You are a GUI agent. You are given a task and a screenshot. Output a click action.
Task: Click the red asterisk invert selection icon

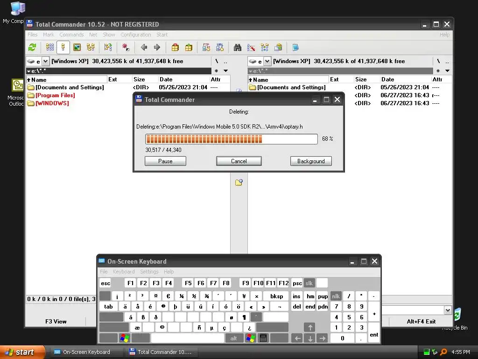point(125,47)
